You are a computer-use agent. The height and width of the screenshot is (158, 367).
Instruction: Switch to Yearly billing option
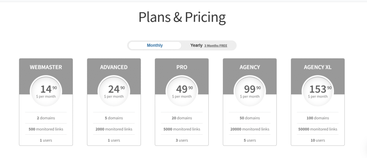196,46
